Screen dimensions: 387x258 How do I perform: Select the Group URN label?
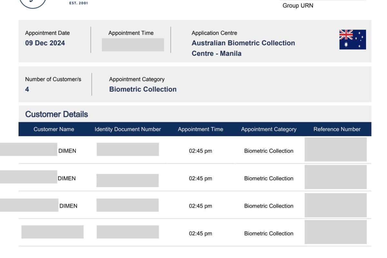298,5
